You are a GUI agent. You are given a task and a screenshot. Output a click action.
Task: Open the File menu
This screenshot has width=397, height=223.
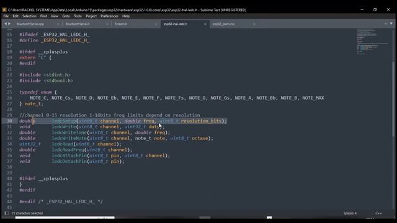pyautogui.click(x=6, y=16)
